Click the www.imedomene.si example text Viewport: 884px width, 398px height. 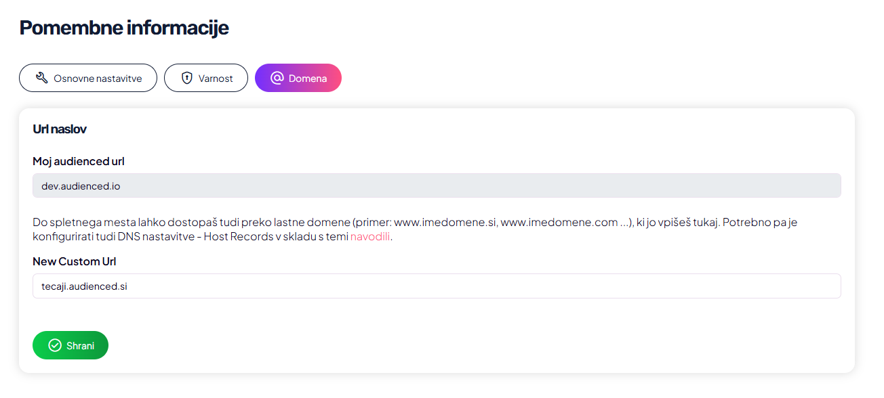(444, 222)
